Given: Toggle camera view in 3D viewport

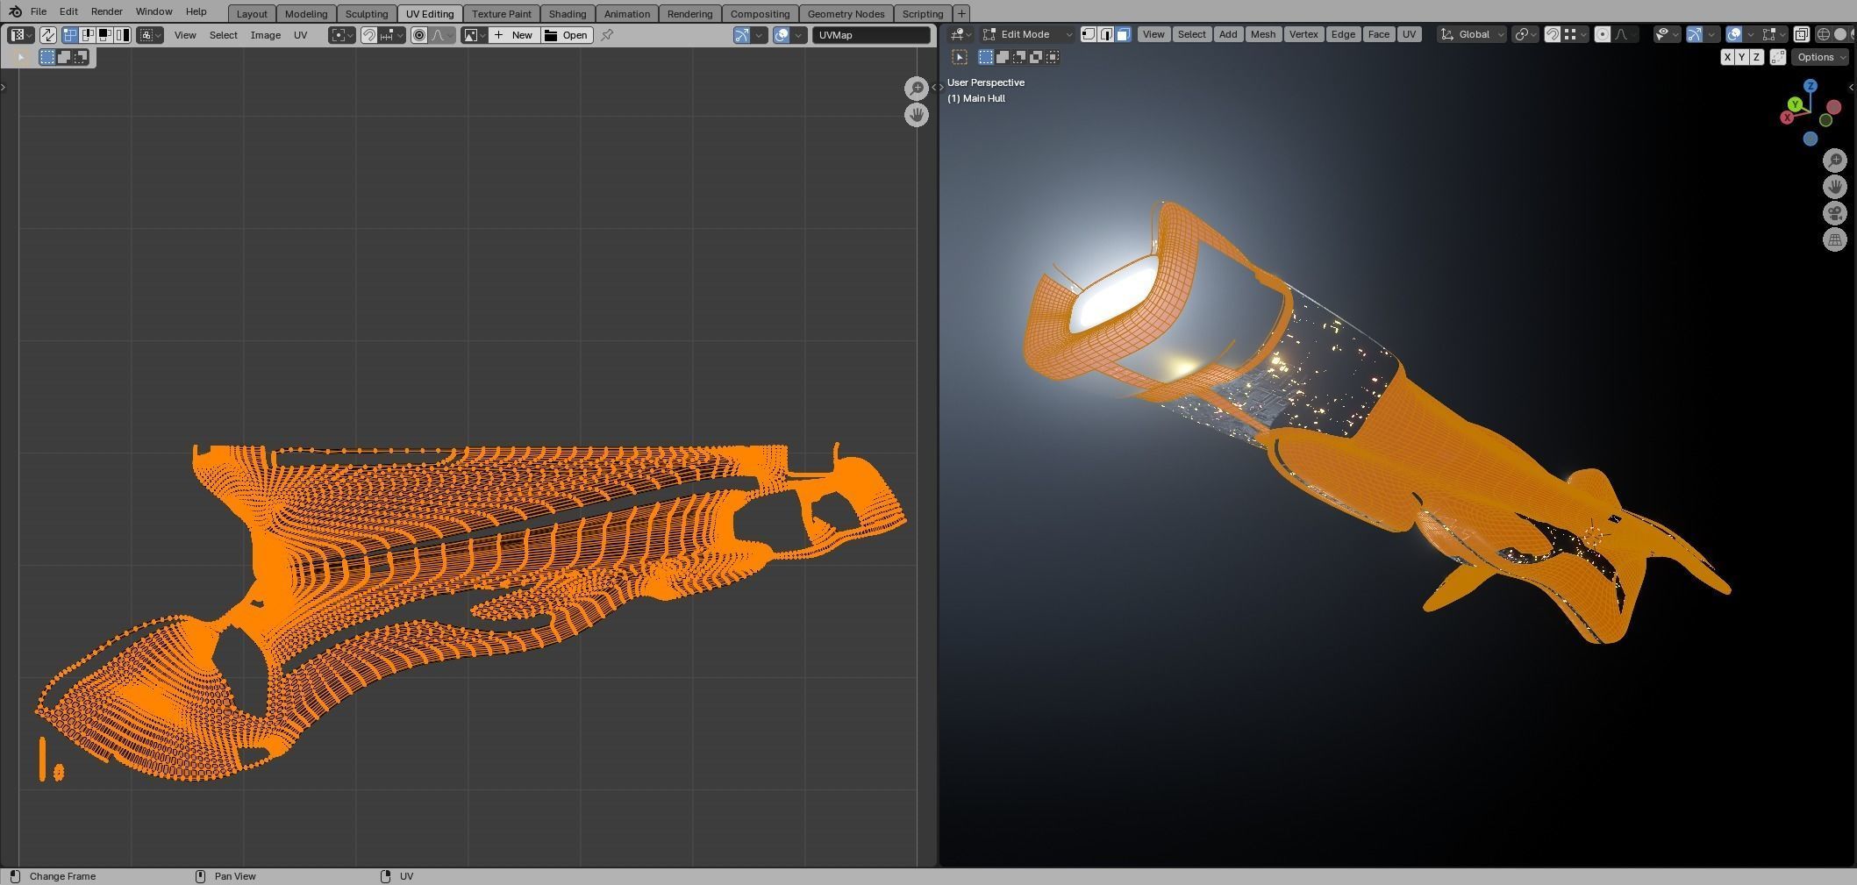Looking at the screenshot, I should tap(1835, 213).
